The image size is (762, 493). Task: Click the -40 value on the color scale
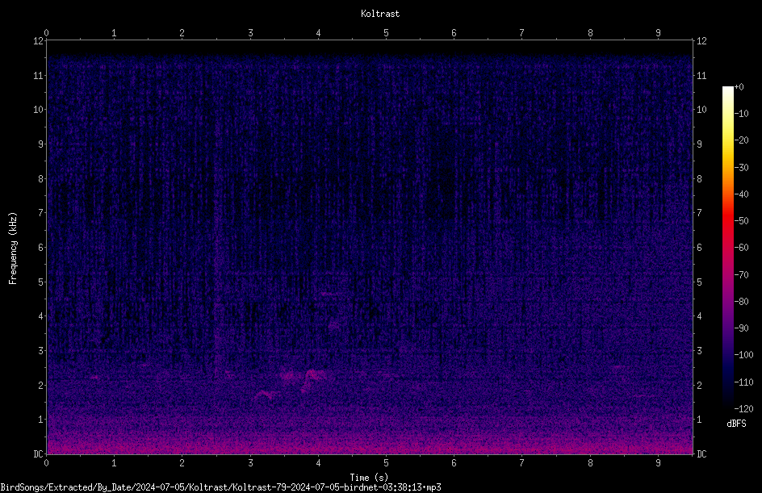point(742,194)
